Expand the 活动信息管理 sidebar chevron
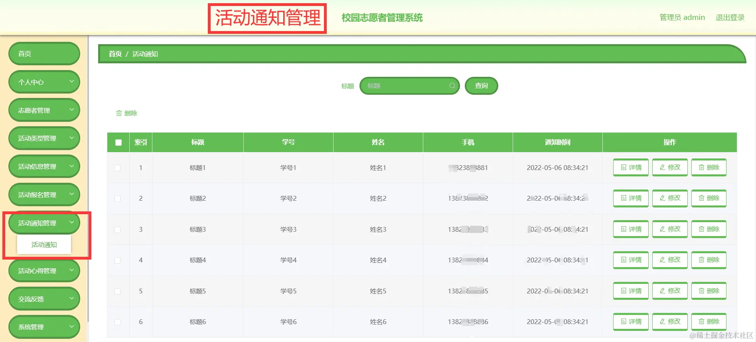 pyautogui.click(x=72, y=166)
